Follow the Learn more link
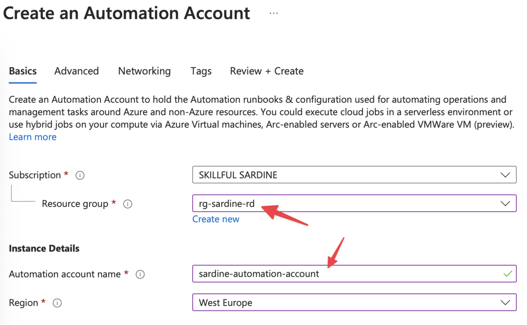527x325 pixels. 33,137
